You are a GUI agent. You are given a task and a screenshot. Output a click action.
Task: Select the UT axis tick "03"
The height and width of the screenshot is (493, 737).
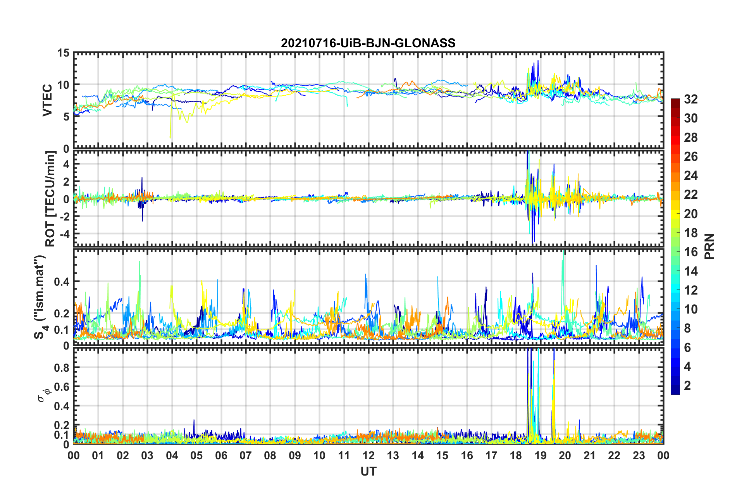click(147, 455)
